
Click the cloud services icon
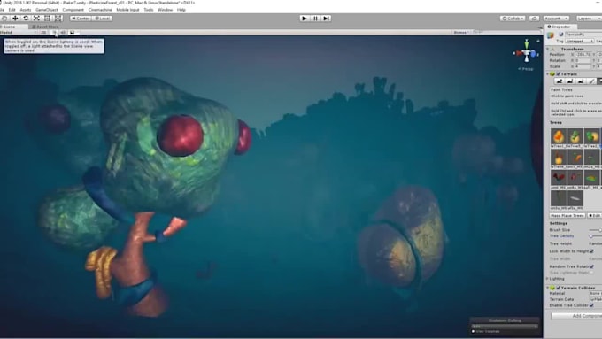click(534, 18)
